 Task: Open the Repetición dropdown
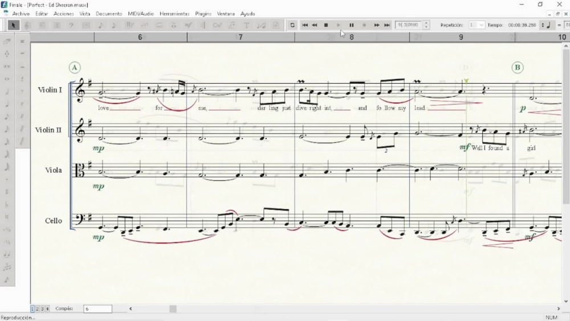(477, 25)
